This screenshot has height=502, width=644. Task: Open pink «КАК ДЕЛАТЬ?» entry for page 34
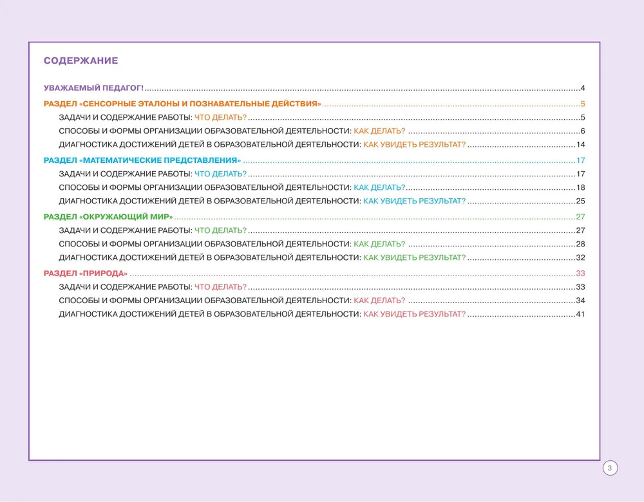[x=379, y=301]
